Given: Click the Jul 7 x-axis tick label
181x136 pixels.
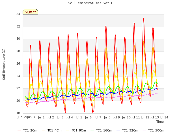Looking at the screenshot, I should click(98, 117).
